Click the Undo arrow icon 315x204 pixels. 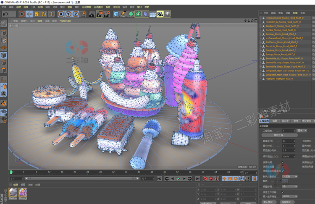pyautogui.click(x=5, y=14)
